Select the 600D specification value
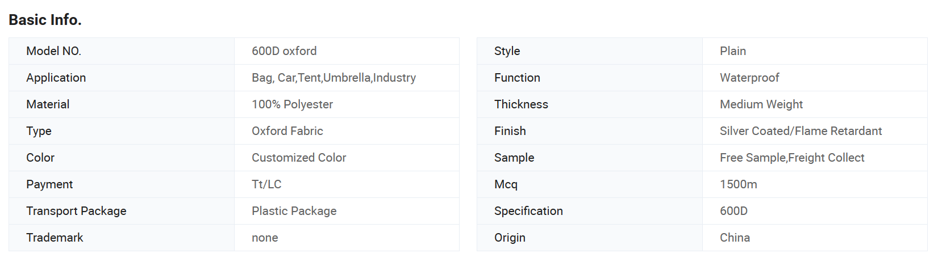The height and width of the screenshot is (266, 938). click(733, 211)
